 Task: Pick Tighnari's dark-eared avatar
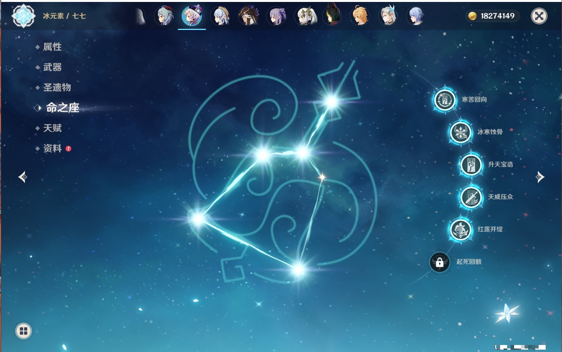[332, 16]
